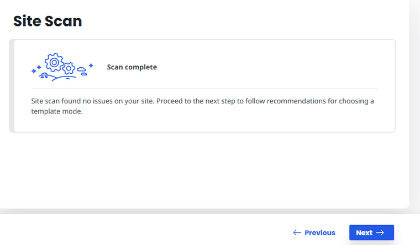Click the Next button
This screenshot has height=245, width=420.
pyautogui.click(x=371, y=232)
